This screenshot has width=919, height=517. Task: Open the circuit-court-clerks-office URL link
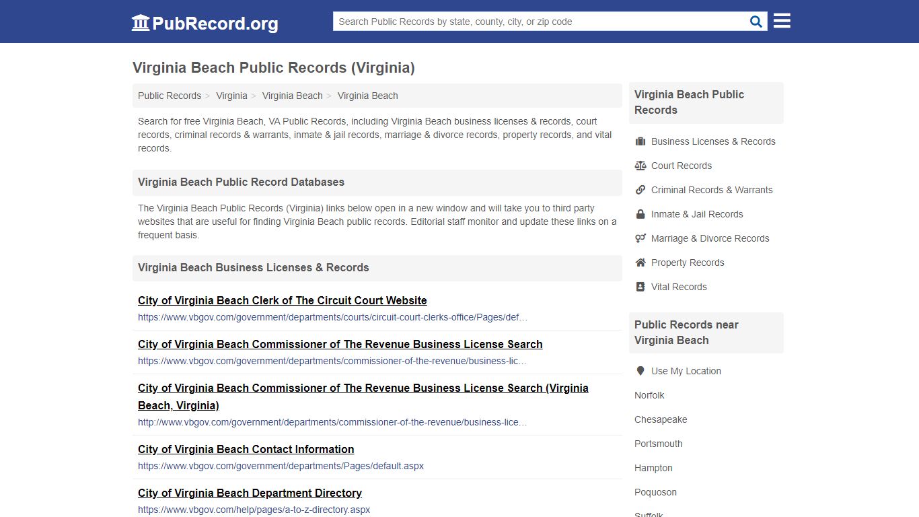(332, 317)
